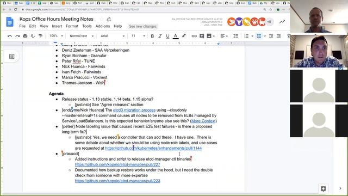Open the Add-ons menu
348x196 pixels.
pos(103,26)
